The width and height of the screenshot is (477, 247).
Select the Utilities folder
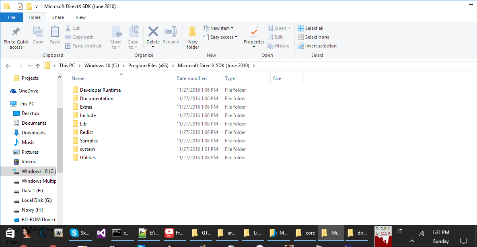pyautogui.click(x=88, y=158)
